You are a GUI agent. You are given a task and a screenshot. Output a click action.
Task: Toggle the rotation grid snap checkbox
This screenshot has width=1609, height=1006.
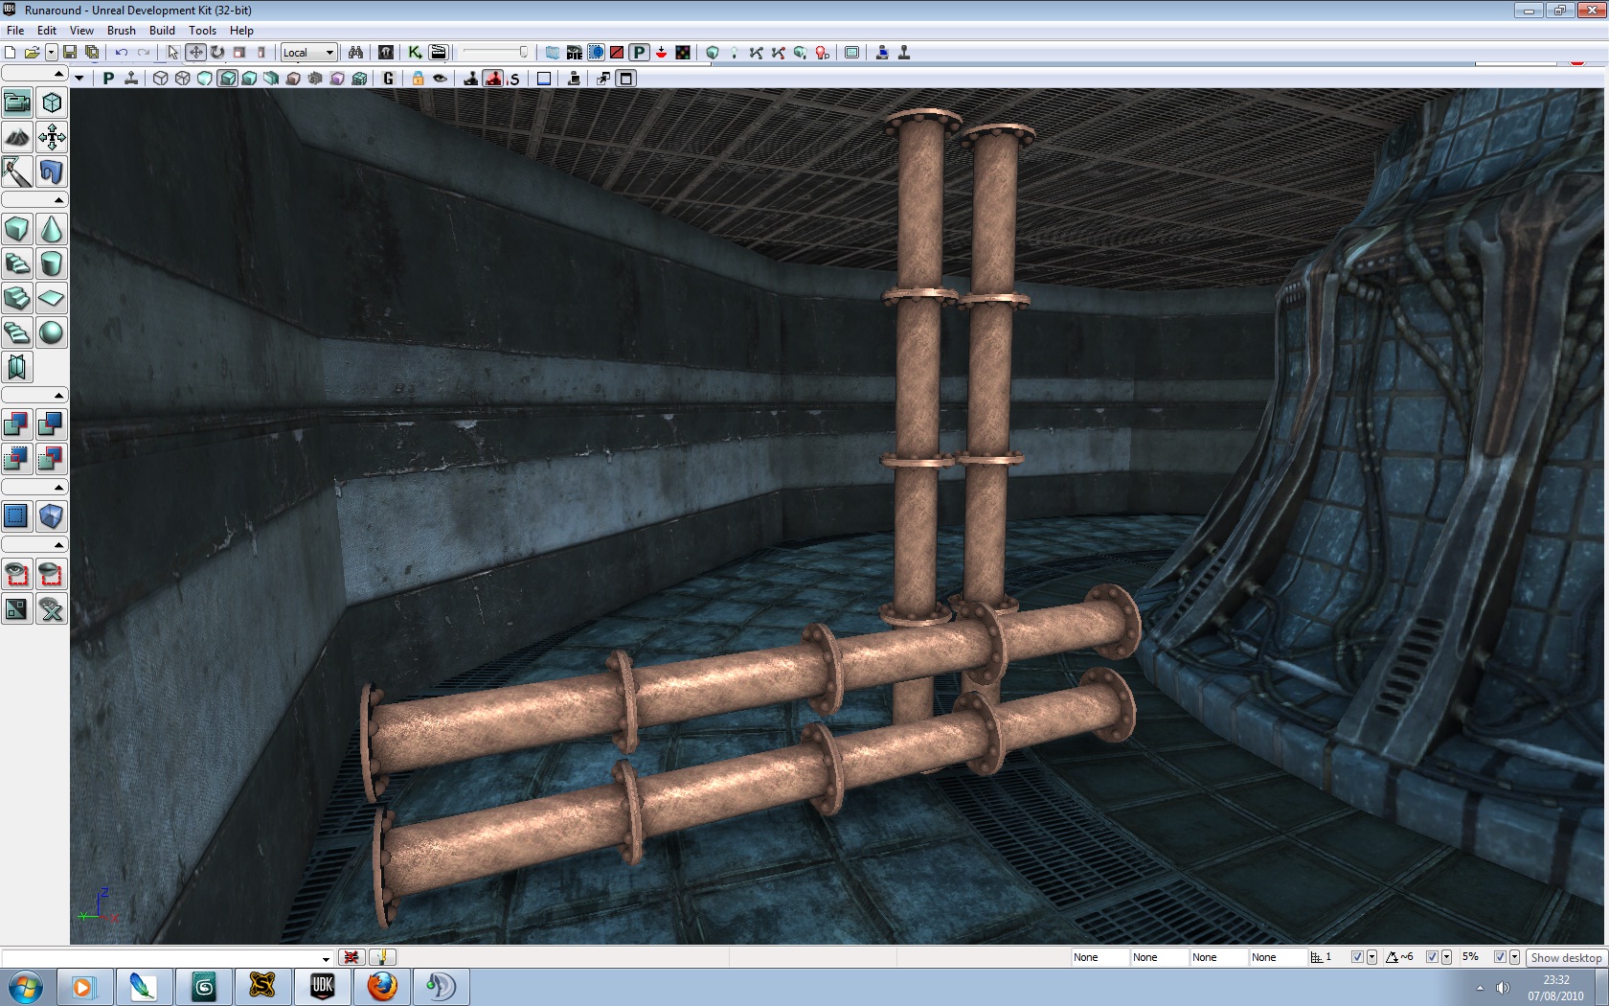click(x=1432, y=957)
